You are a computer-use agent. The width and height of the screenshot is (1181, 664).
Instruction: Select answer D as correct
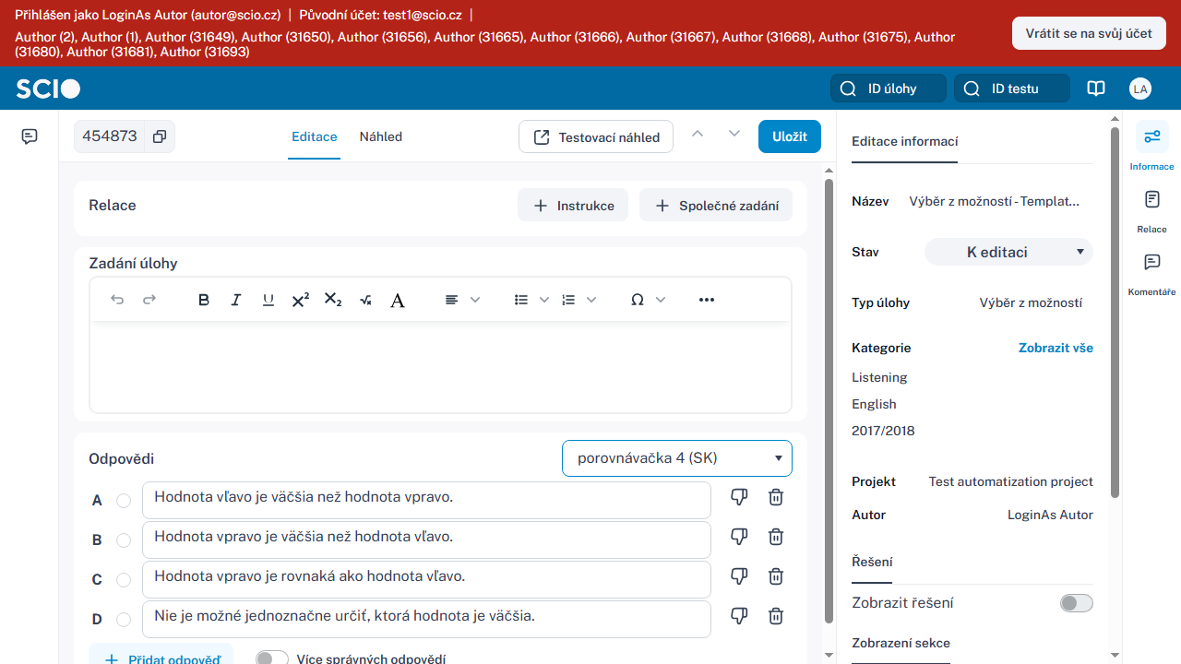pos(124,620)
